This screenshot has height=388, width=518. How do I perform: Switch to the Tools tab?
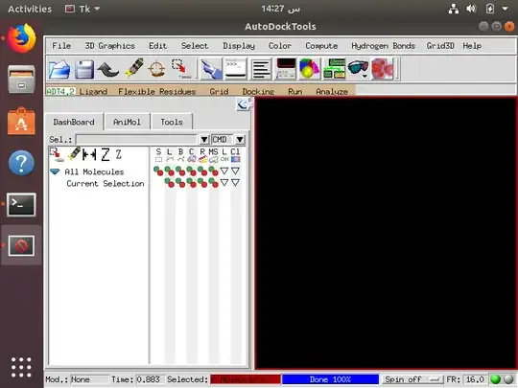[x=172, y=122]
